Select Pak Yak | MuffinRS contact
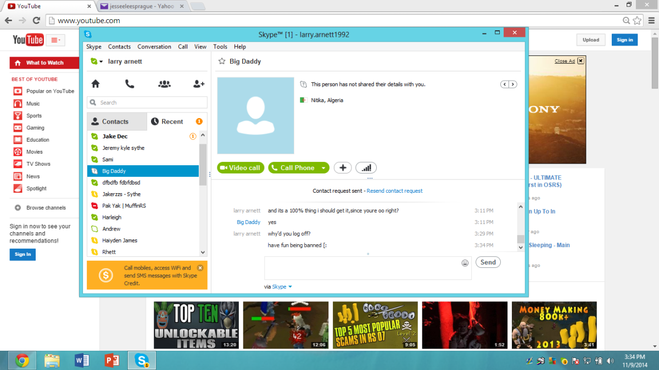This screenshot has width=659, height=370. tap(143, 206)
